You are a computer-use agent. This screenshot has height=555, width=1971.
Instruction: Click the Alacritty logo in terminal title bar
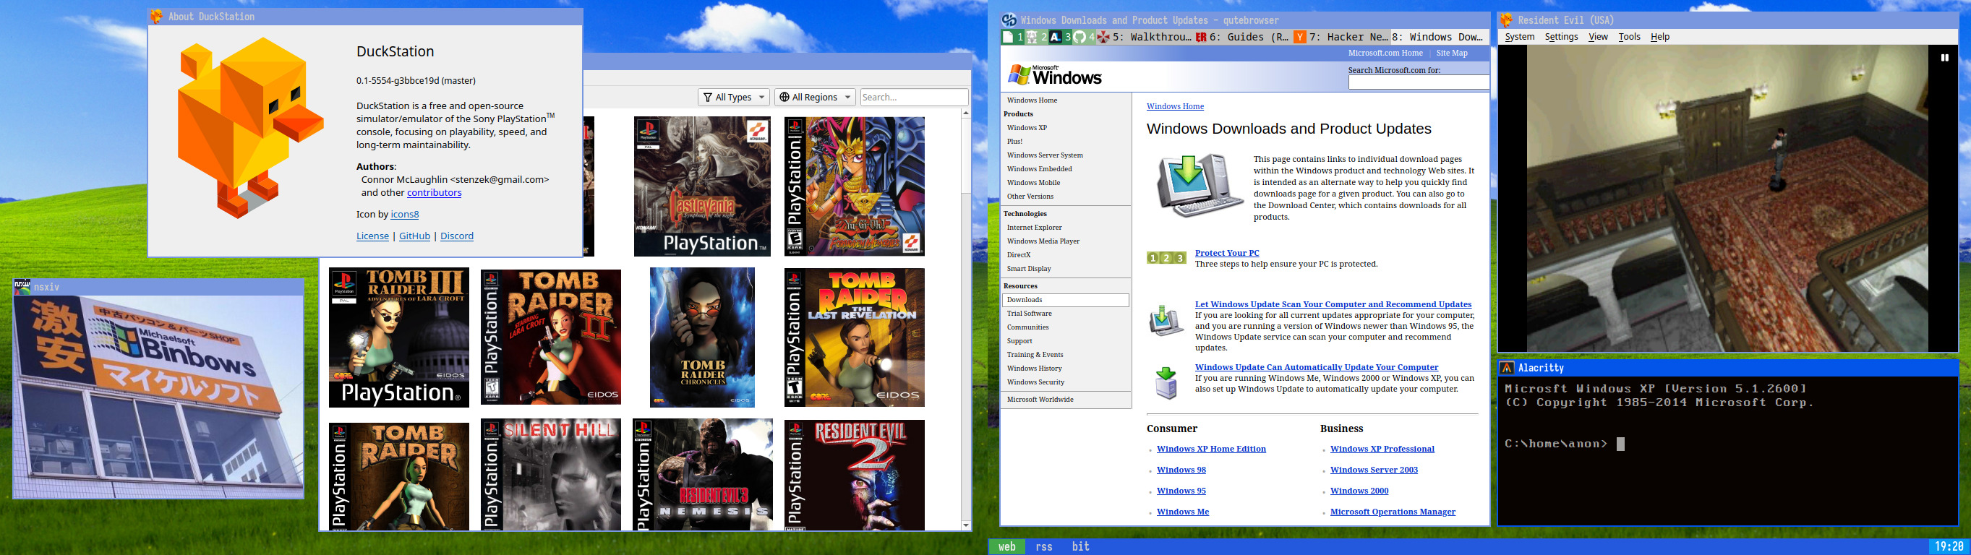pos(1507,368)
